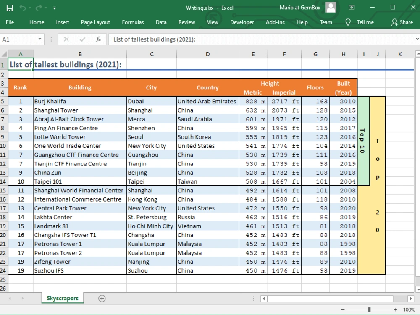420x315 pixels.
Task: Select the Ho Chi Minh City cell
Action: coord(151,226)
